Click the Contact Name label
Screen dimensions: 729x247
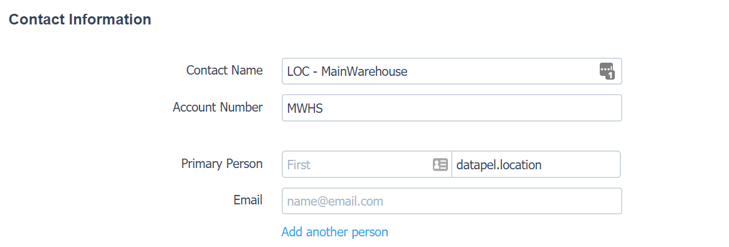[x=225, y=71]
